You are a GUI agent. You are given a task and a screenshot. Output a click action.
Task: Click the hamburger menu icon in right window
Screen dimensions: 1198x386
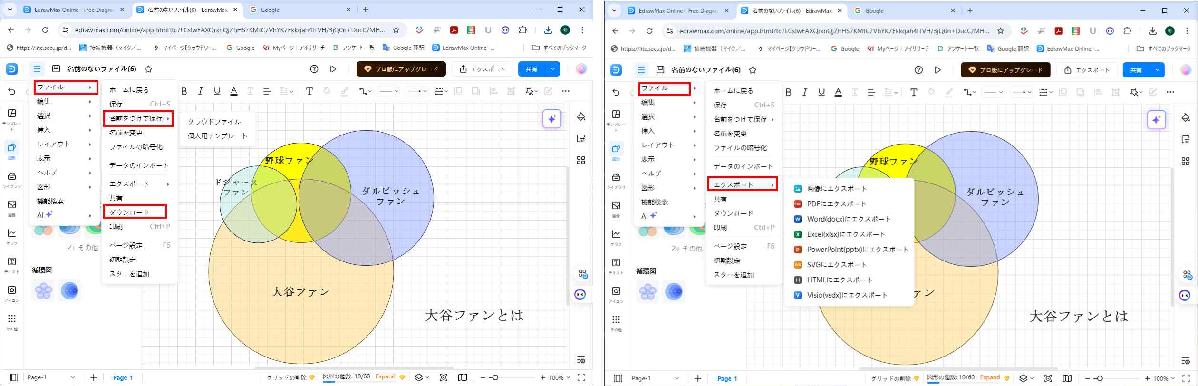pyautogui.click(x=641, y=70)
